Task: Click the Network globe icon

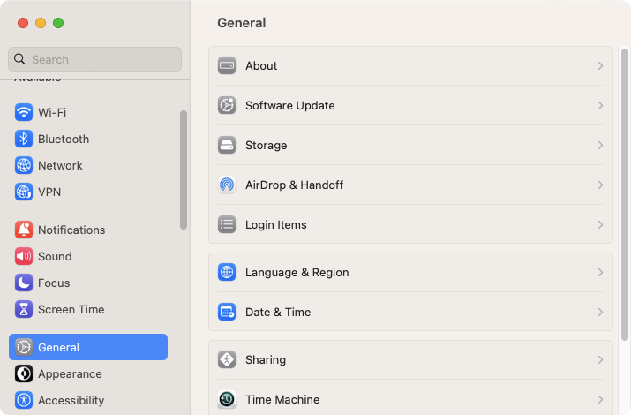Action: pos(24,165)
